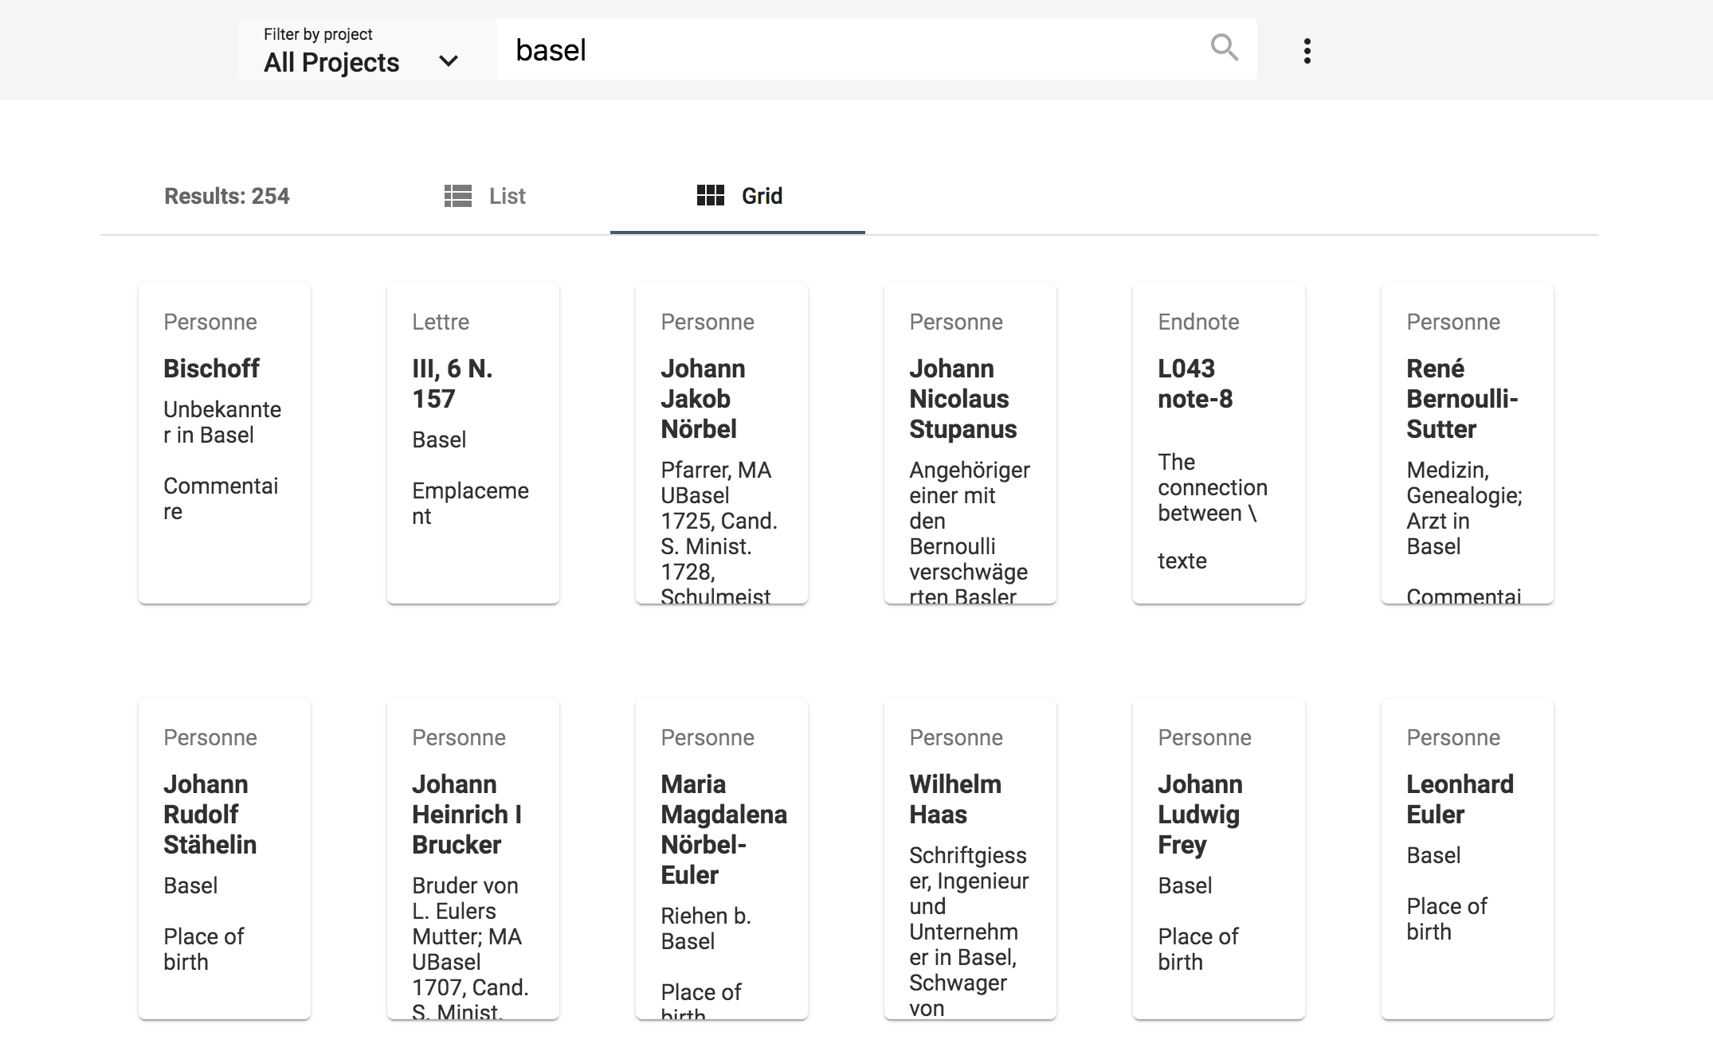
Task: Expand the results sort or filter expander
Action: [1307, 50]
